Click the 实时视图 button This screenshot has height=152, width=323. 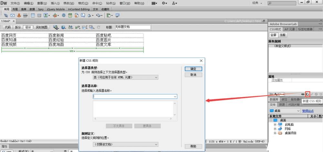(41, 27)
